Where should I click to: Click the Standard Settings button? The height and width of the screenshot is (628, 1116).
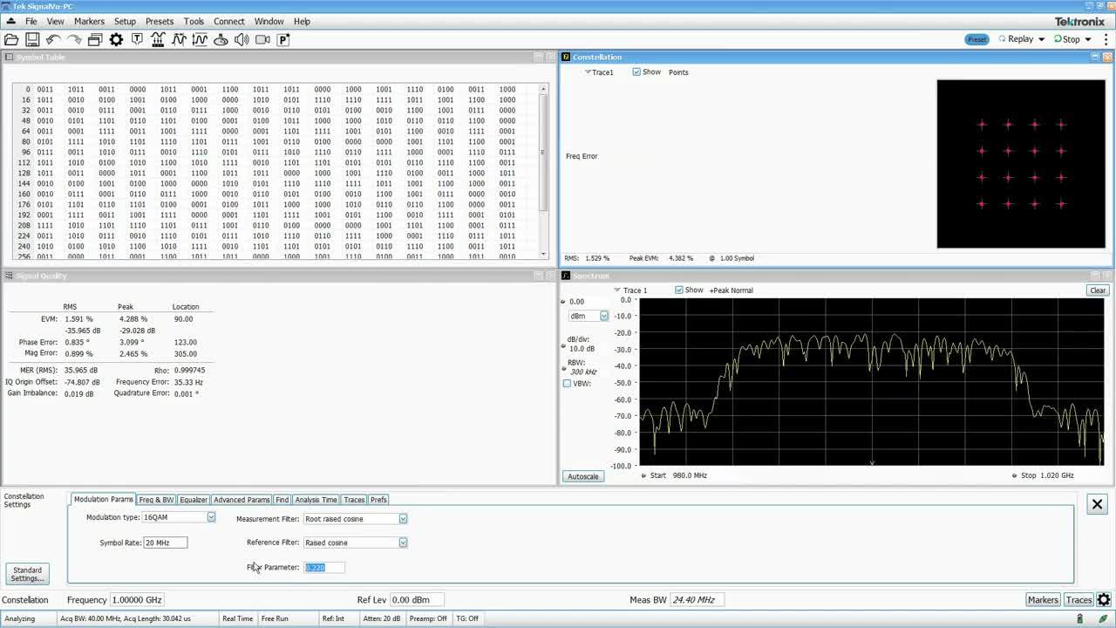click(27, 573)
